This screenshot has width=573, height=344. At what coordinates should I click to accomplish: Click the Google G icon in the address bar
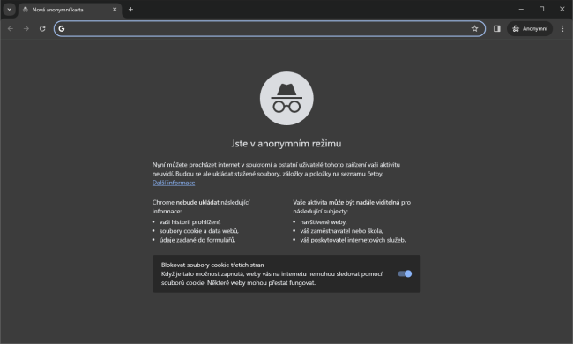click(62, 28)
